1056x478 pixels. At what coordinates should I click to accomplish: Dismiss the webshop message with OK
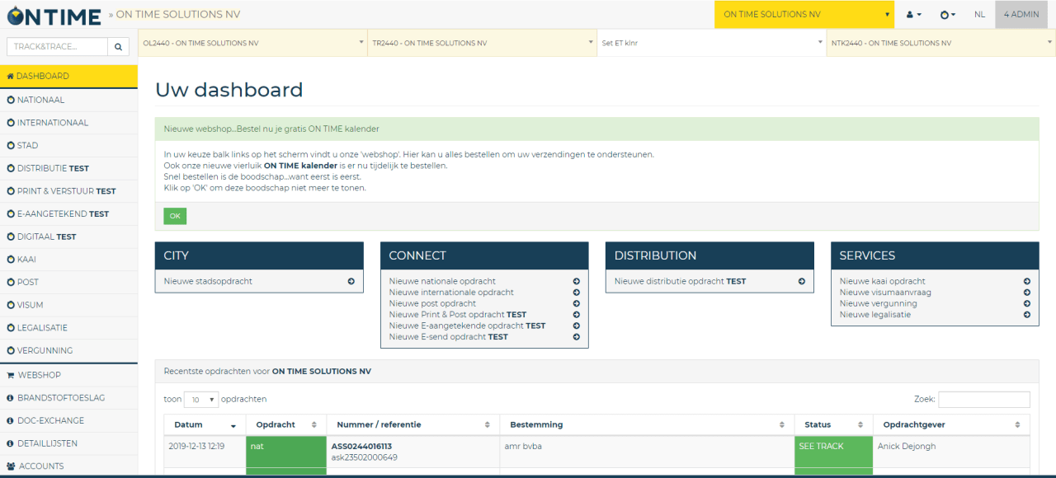(x=175, y=216)
